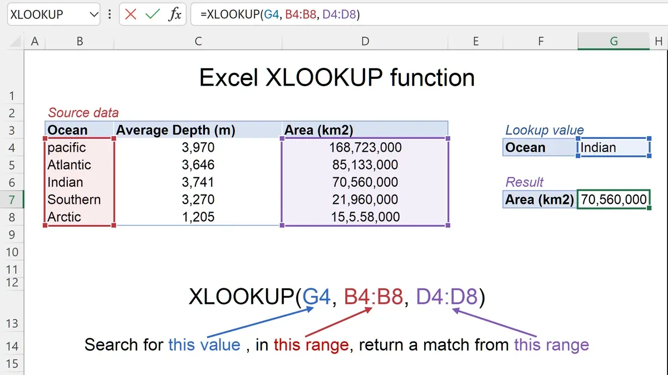Click the 'Result' label
The height and width of the screenshot is (375, 668).
524,182
